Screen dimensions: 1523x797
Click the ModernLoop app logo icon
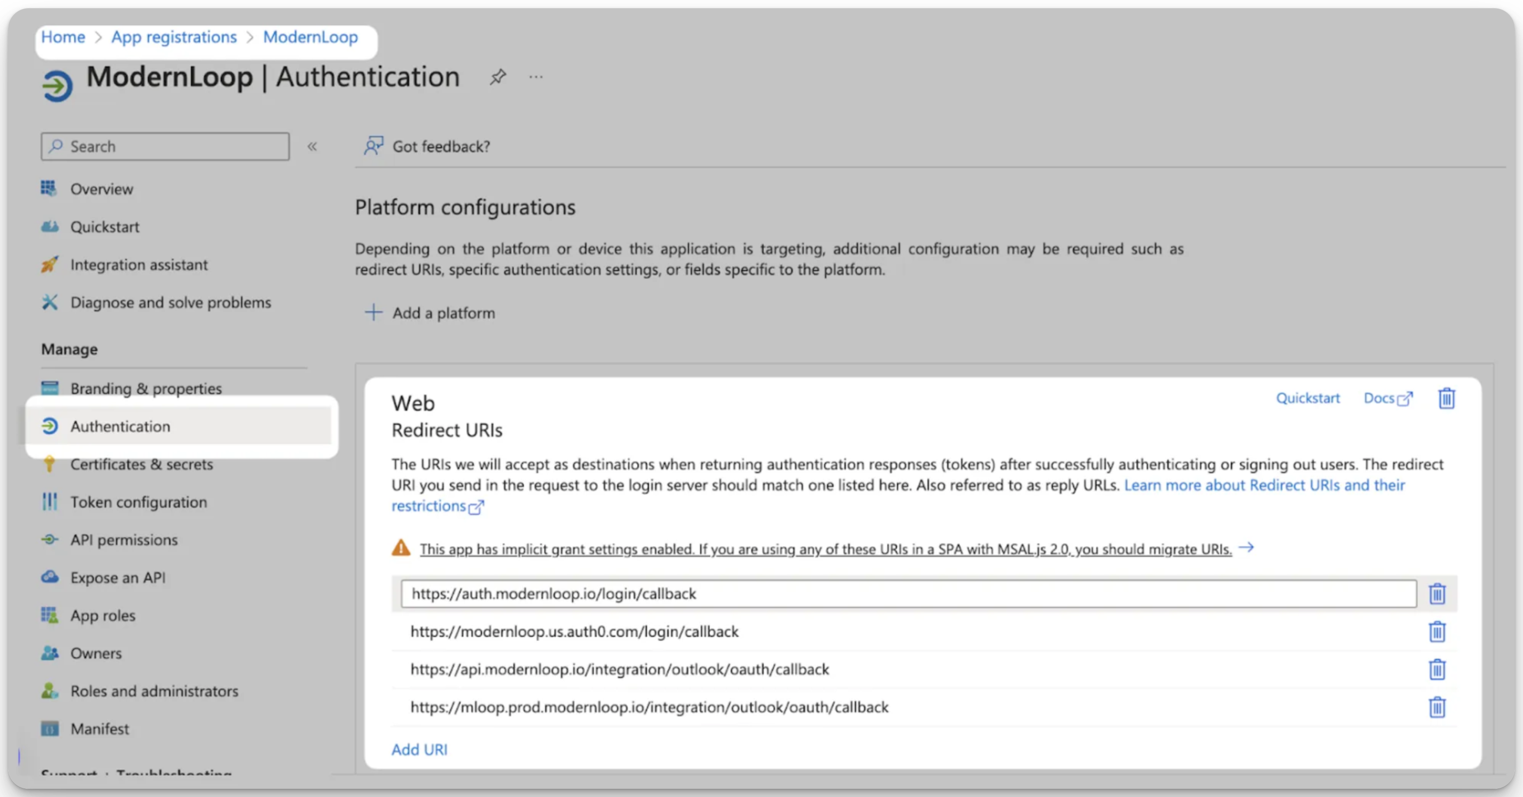[57, 86]
